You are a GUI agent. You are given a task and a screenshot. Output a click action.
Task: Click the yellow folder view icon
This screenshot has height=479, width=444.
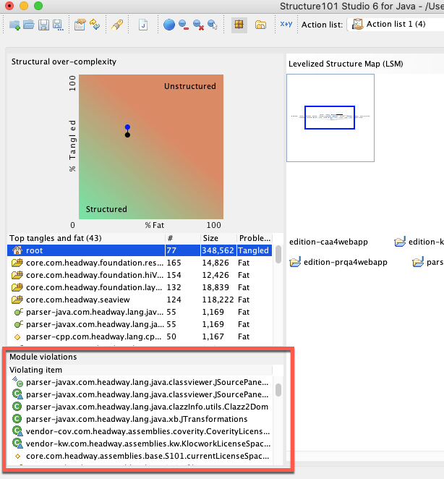click(x=260, y=25)
